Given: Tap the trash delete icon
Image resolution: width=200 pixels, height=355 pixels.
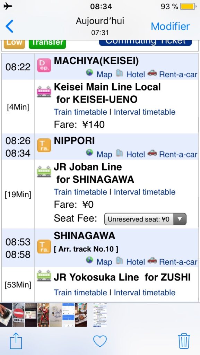Looking at the screenshot, I should (184, 341).
